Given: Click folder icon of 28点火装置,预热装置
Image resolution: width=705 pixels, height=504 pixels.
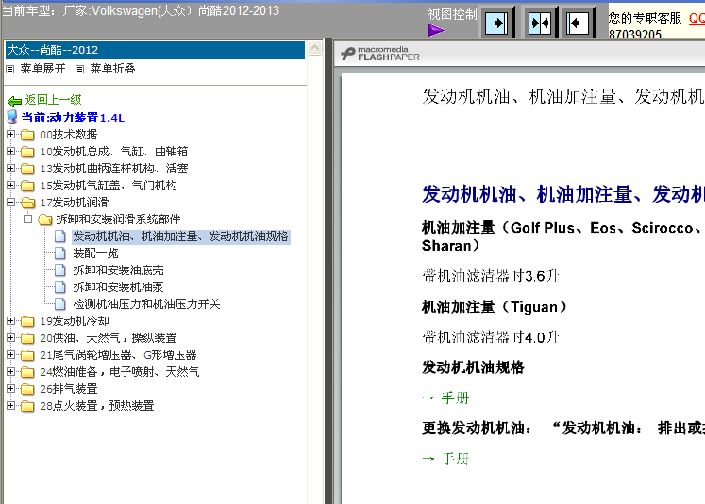Looking at the screenshot, I should (27, 406).
